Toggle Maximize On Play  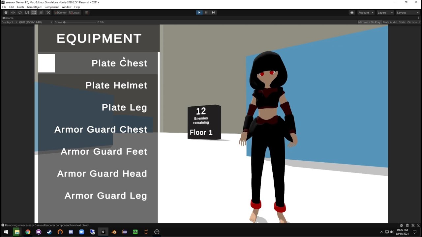coord(369,22)
